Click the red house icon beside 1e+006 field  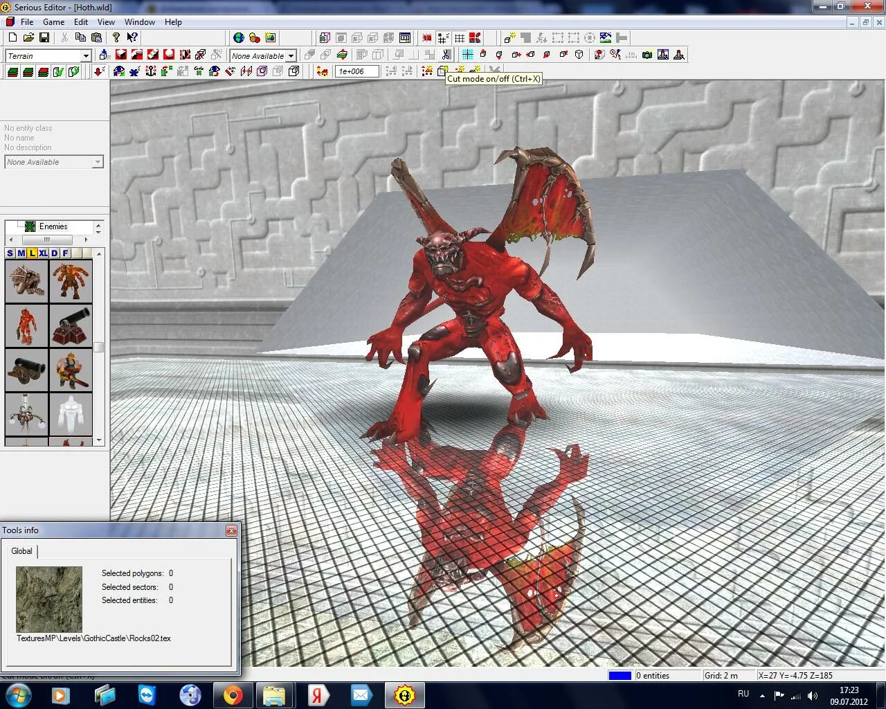click(322, 71)
